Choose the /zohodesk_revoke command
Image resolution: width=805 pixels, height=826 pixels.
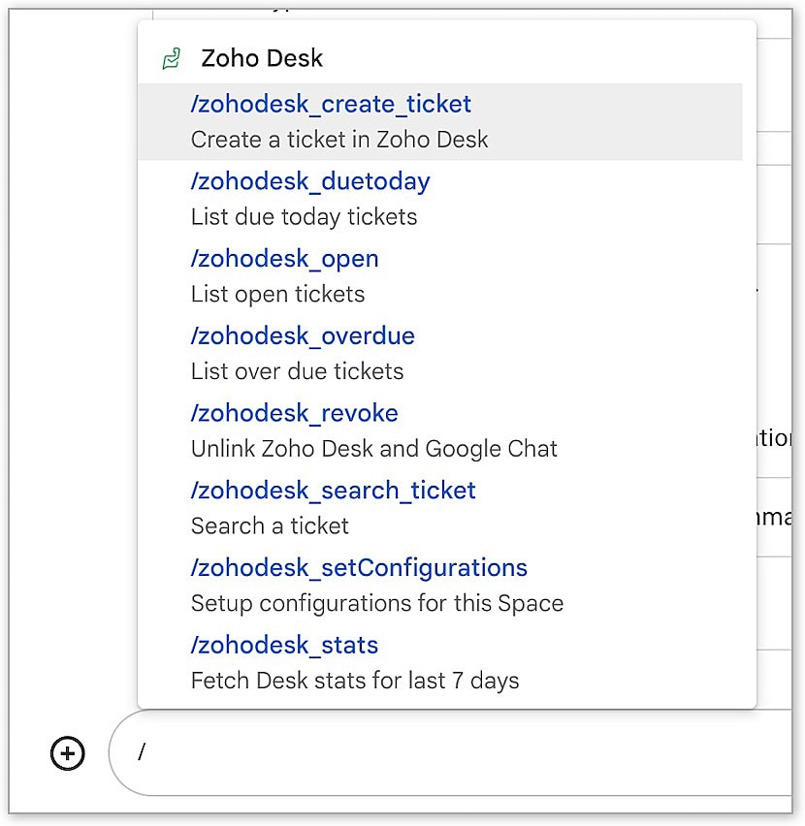pos(294,413)
